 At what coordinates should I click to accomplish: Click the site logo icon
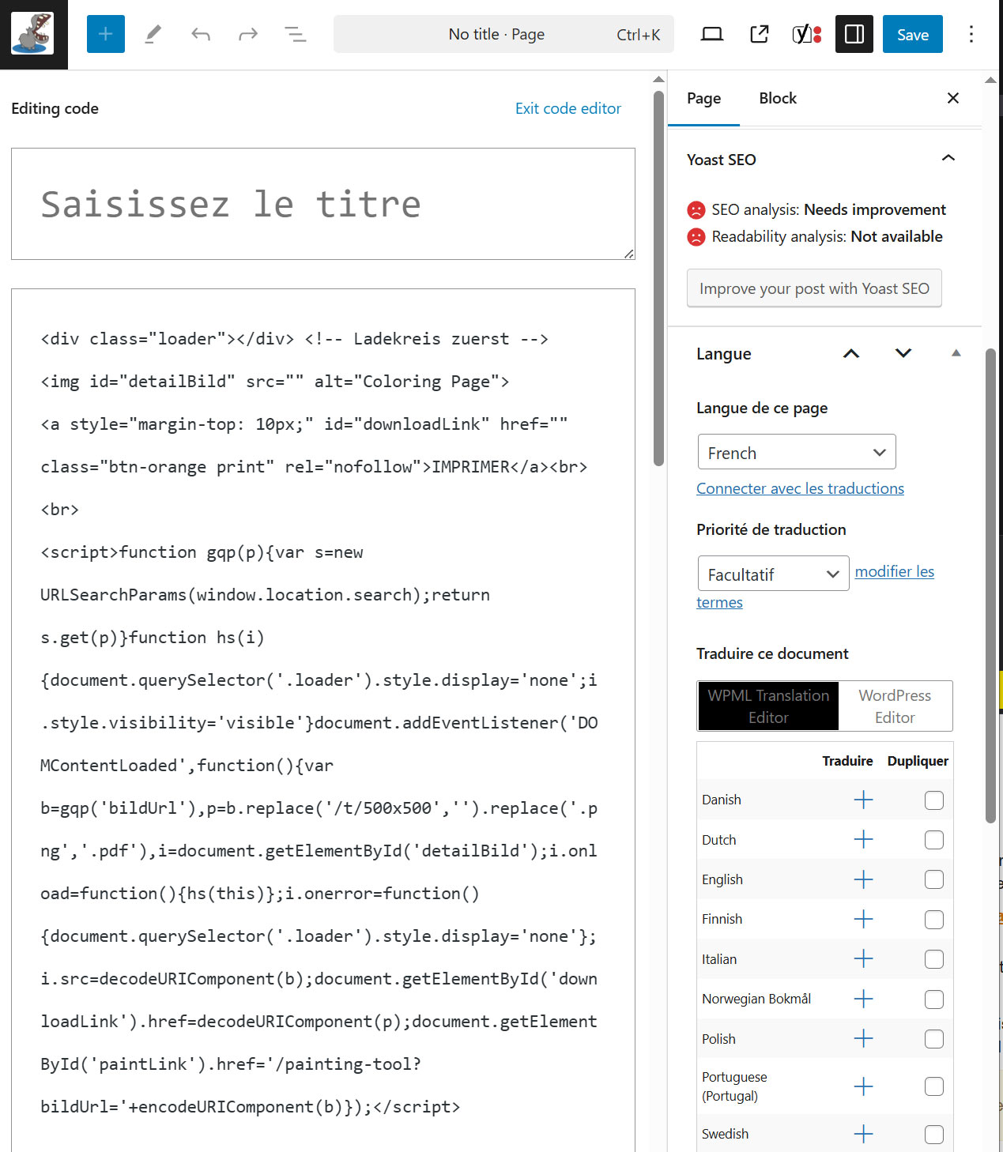click(32, 34)
